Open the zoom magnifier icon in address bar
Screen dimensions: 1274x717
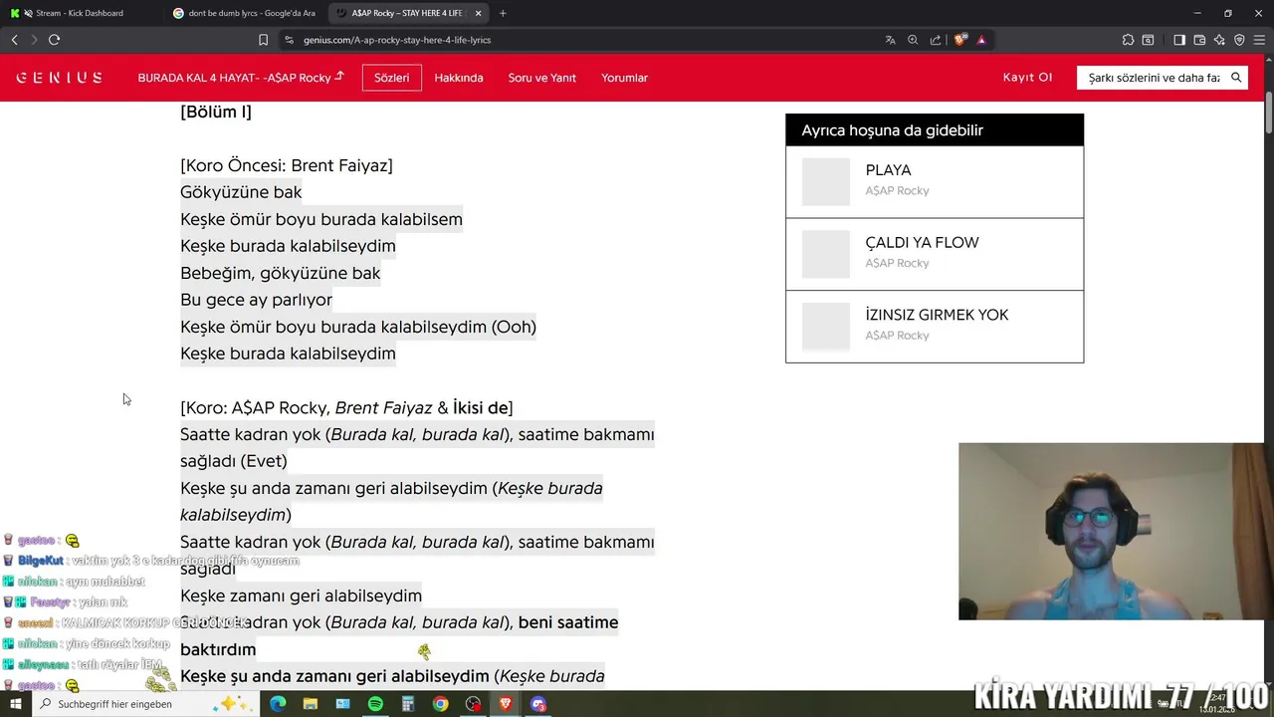click(913, 40)
